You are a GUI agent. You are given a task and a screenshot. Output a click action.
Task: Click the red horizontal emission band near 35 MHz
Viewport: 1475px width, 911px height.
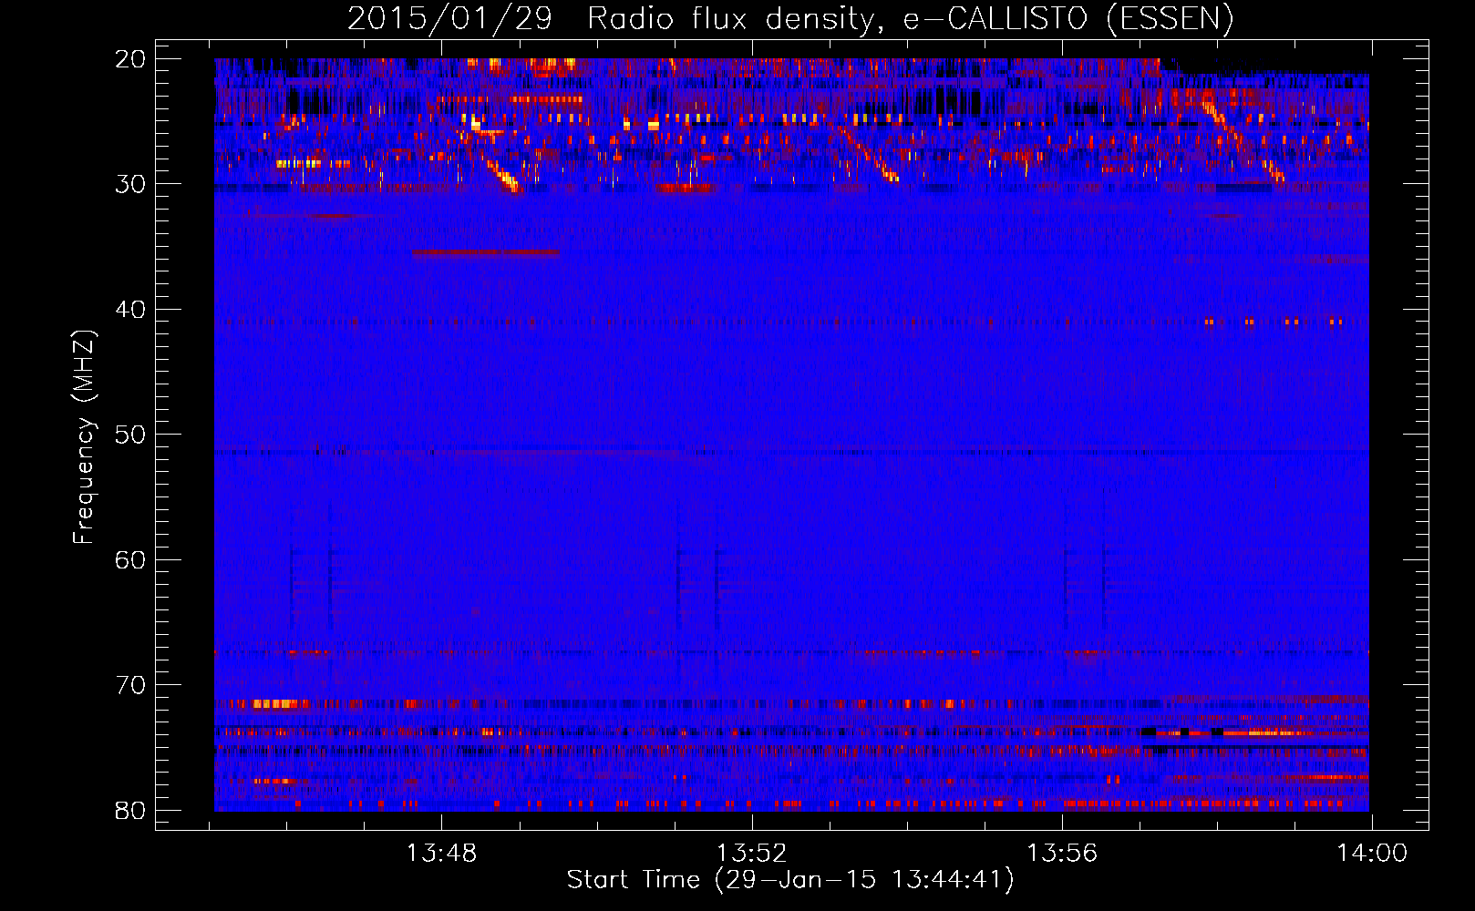coord(485,252)
